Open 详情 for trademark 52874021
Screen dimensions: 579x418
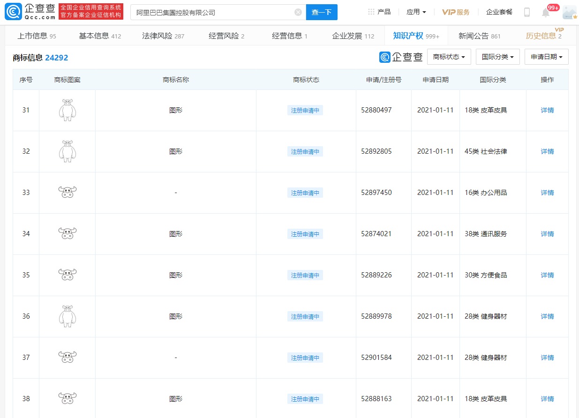click(547, 234)
